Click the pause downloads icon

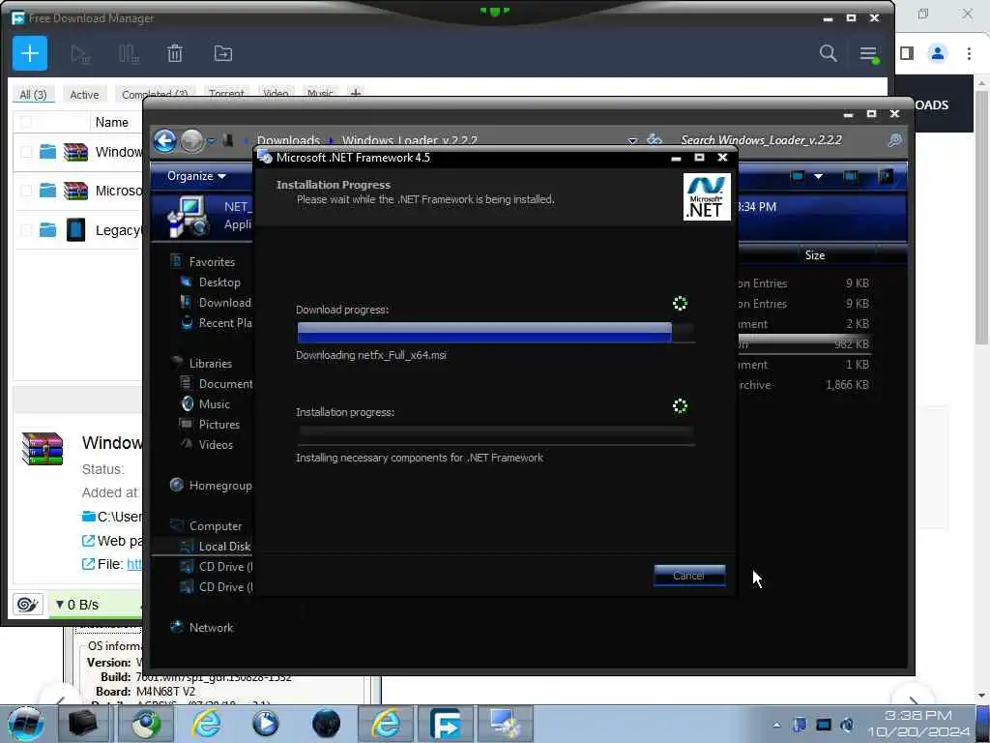coord(129,54)
